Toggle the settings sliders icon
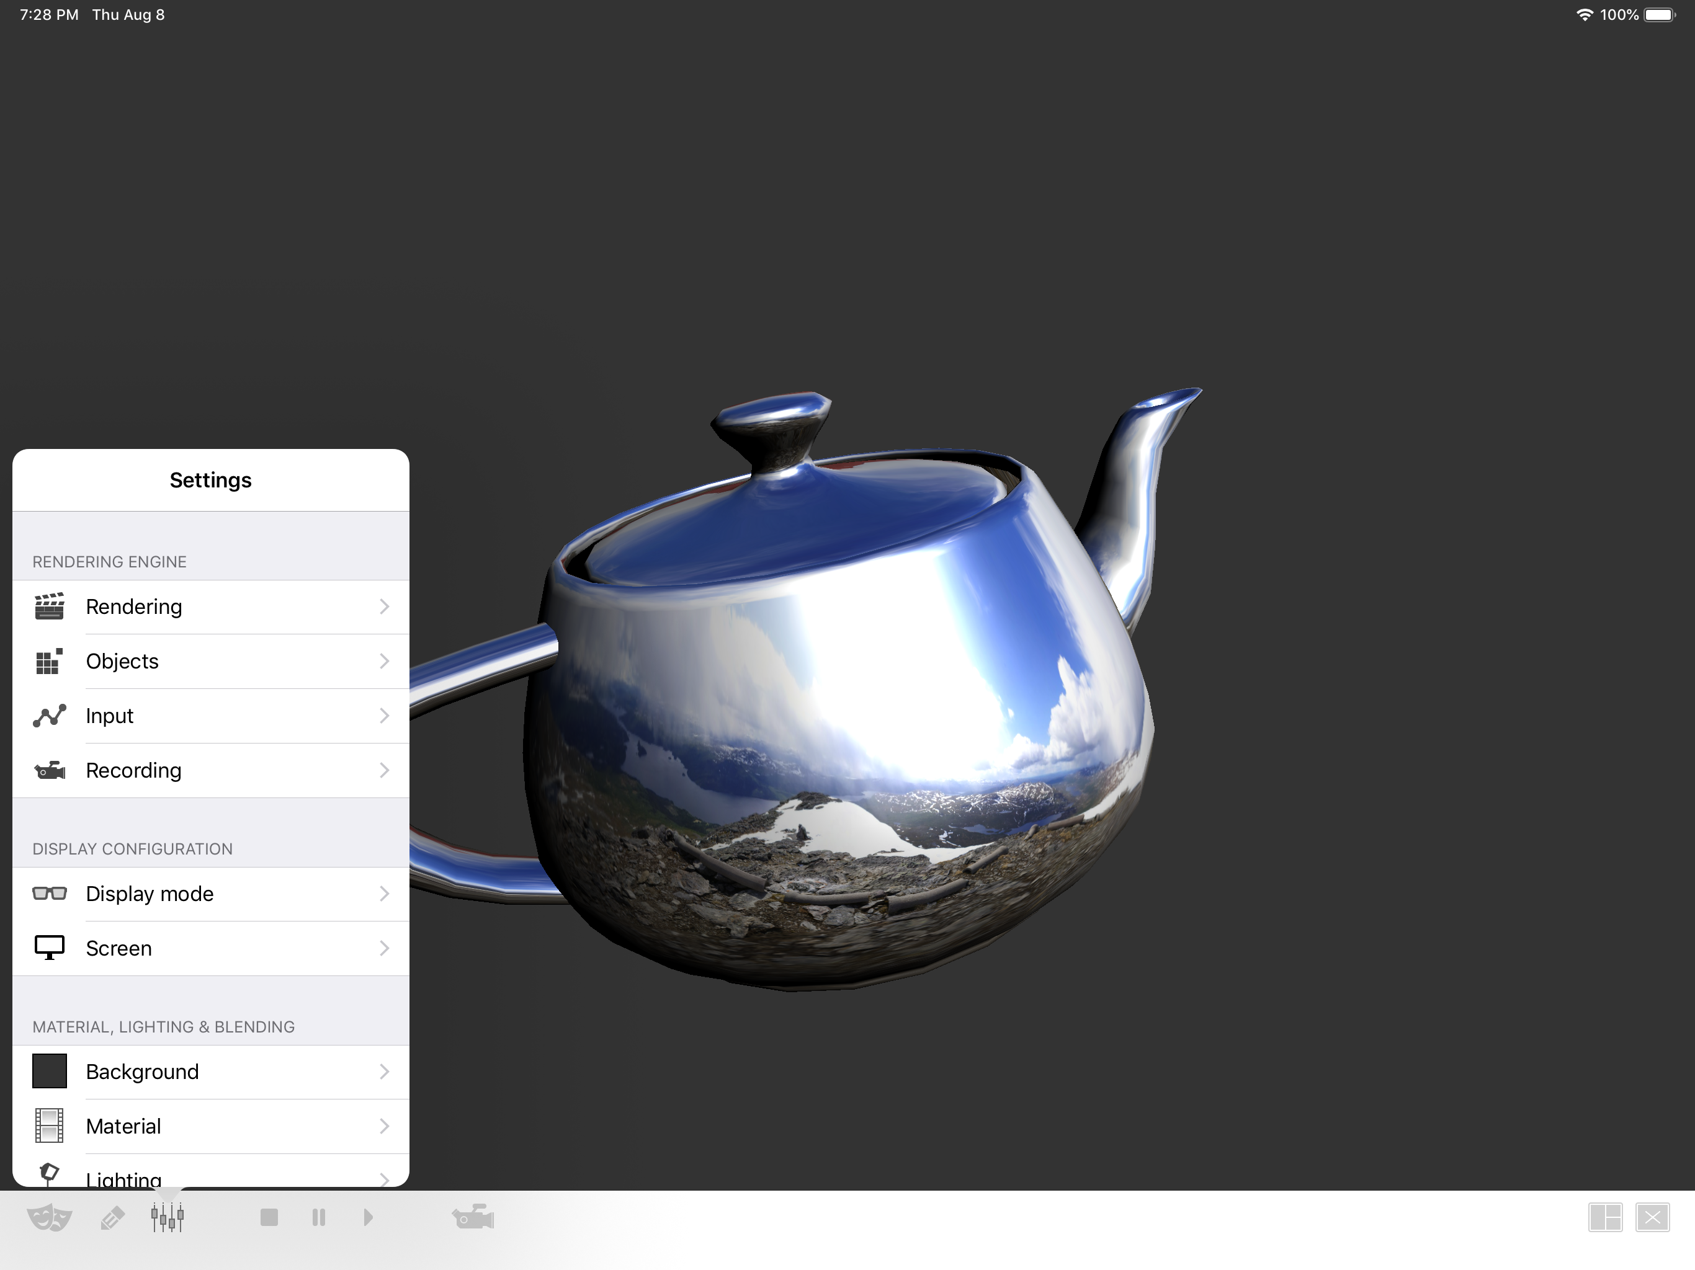The image size is (1695, 1270). [x=167, y=1217]
